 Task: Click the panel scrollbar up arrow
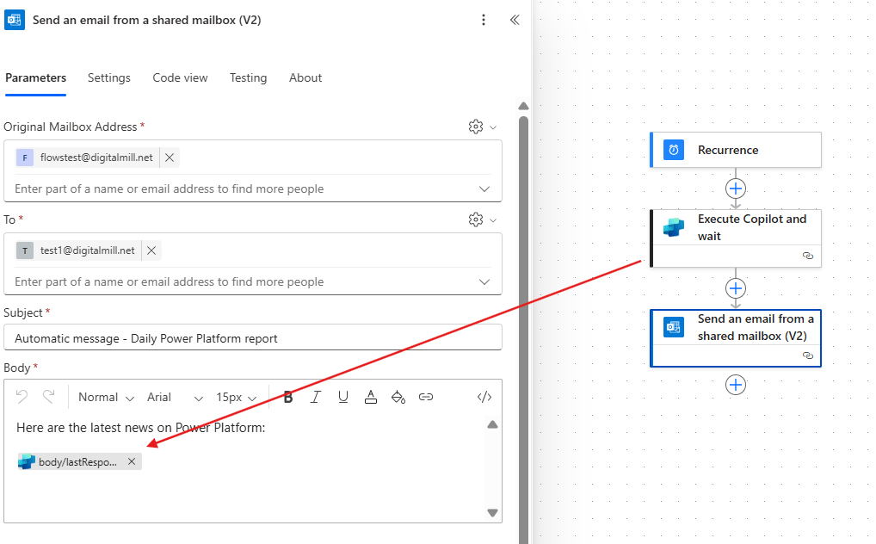click(x=523, y=106)
